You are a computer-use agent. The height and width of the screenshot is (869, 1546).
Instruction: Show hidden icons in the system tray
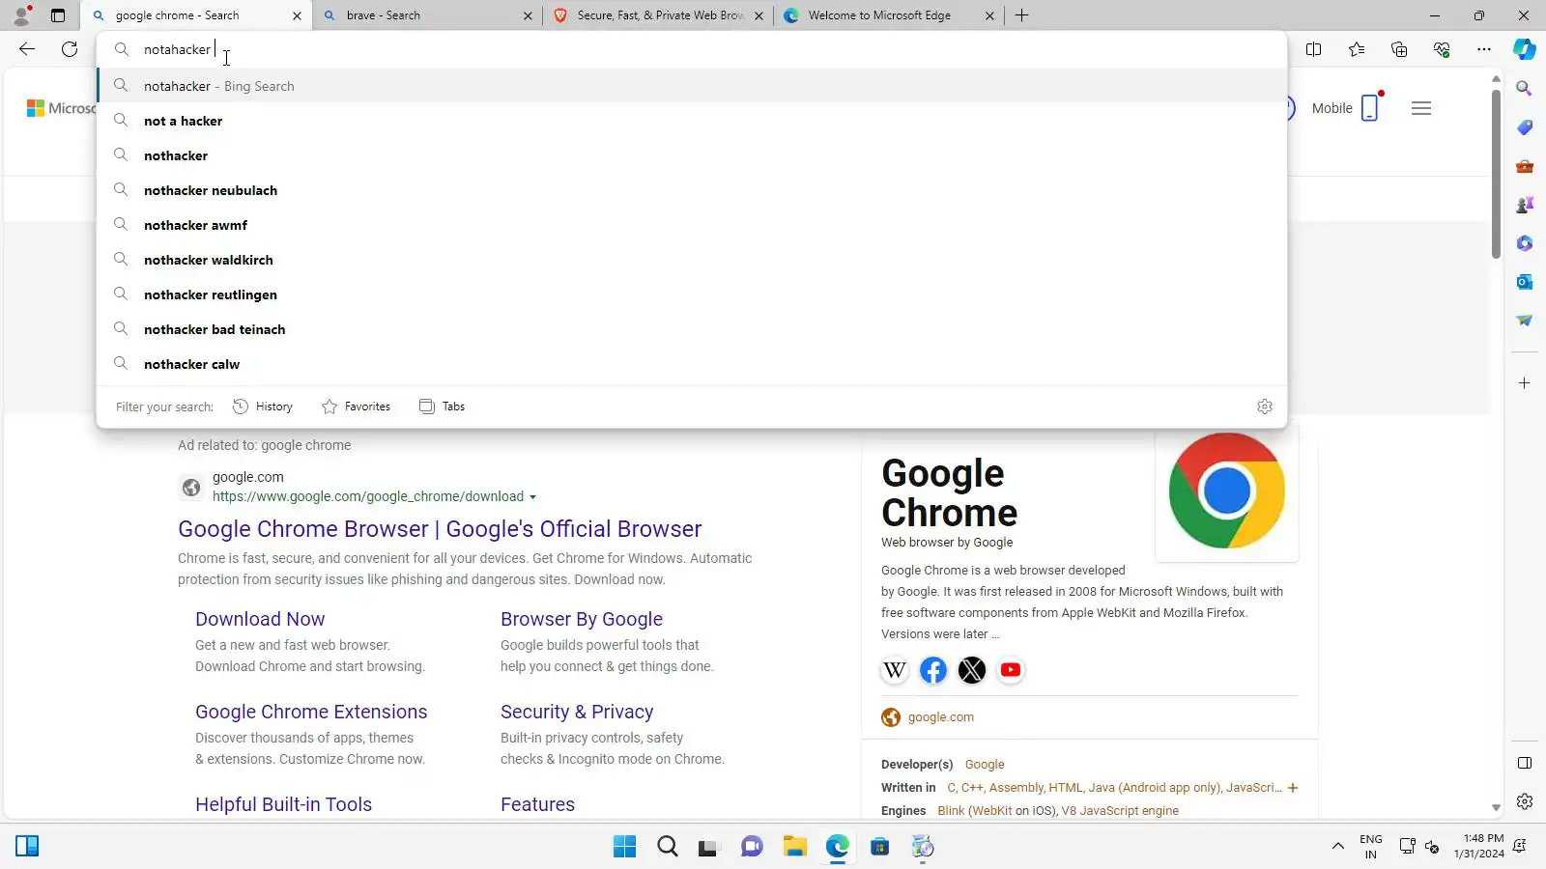1338,847
